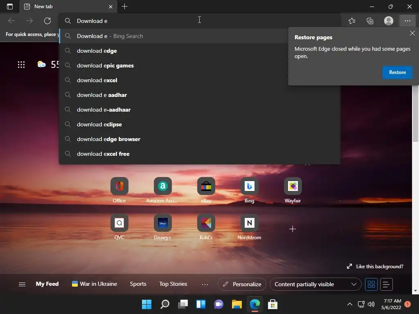Open taskbar Search magnifier
This screenshot has width=419, height=314.
[x=164, y=304]
